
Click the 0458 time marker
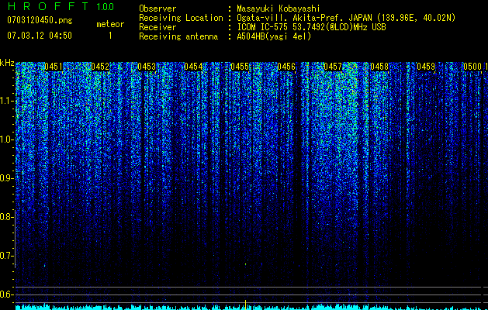click(x=379, y=67)
